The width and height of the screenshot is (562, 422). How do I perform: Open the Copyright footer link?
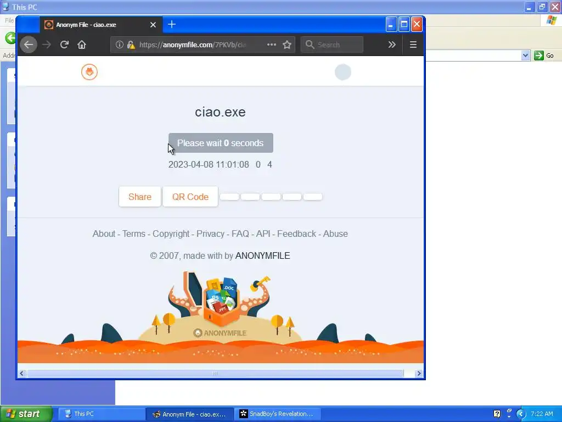[x=171, y=234]
